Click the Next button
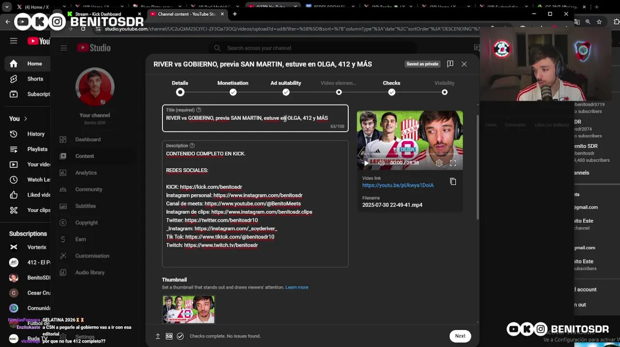The image size is (620, 347). [460, 336]
